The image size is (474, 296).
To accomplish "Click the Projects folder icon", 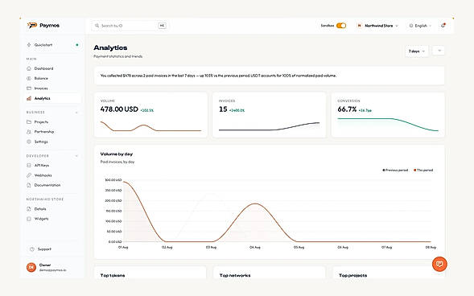I will pos(29,121).
